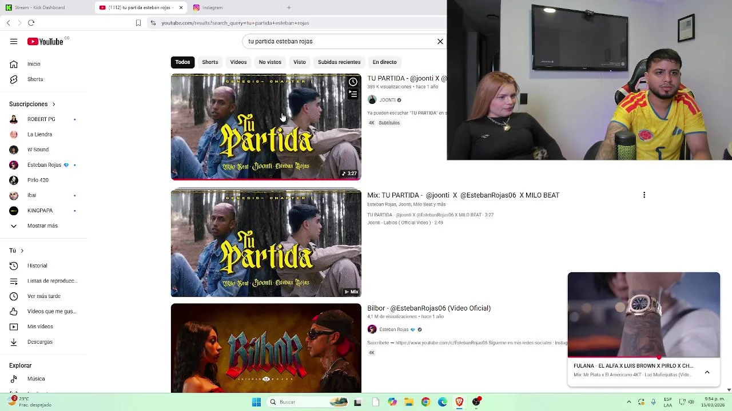Open more options for Mix TU PARTIDA
Viewport: 732px width, 411px height.
point(644,195)
